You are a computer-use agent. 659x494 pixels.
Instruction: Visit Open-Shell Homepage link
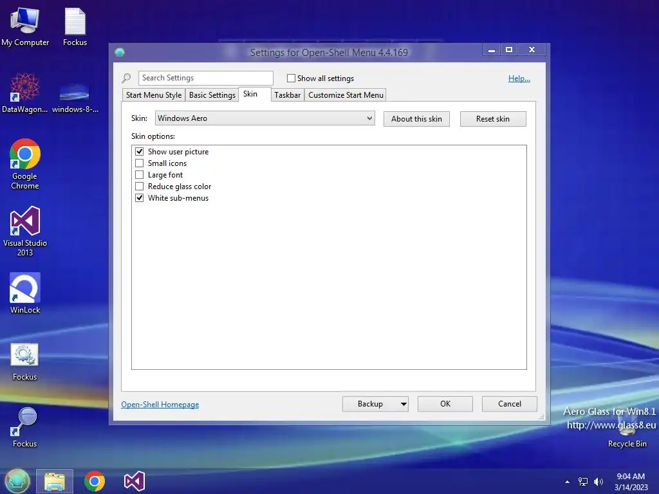160,405
